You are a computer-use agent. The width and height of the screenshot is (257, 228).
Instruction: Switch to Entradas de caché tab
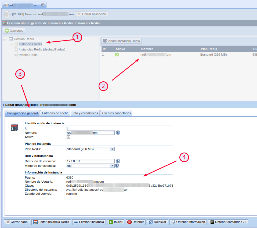[x=55, y=113]
